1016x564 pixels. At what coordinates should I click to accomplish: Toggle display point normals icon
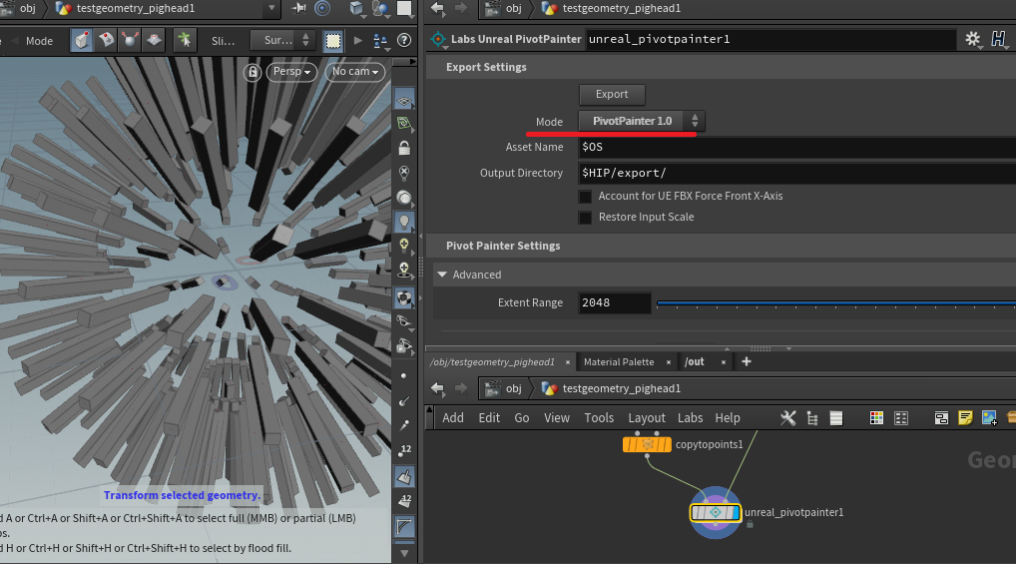coord(404,400)
